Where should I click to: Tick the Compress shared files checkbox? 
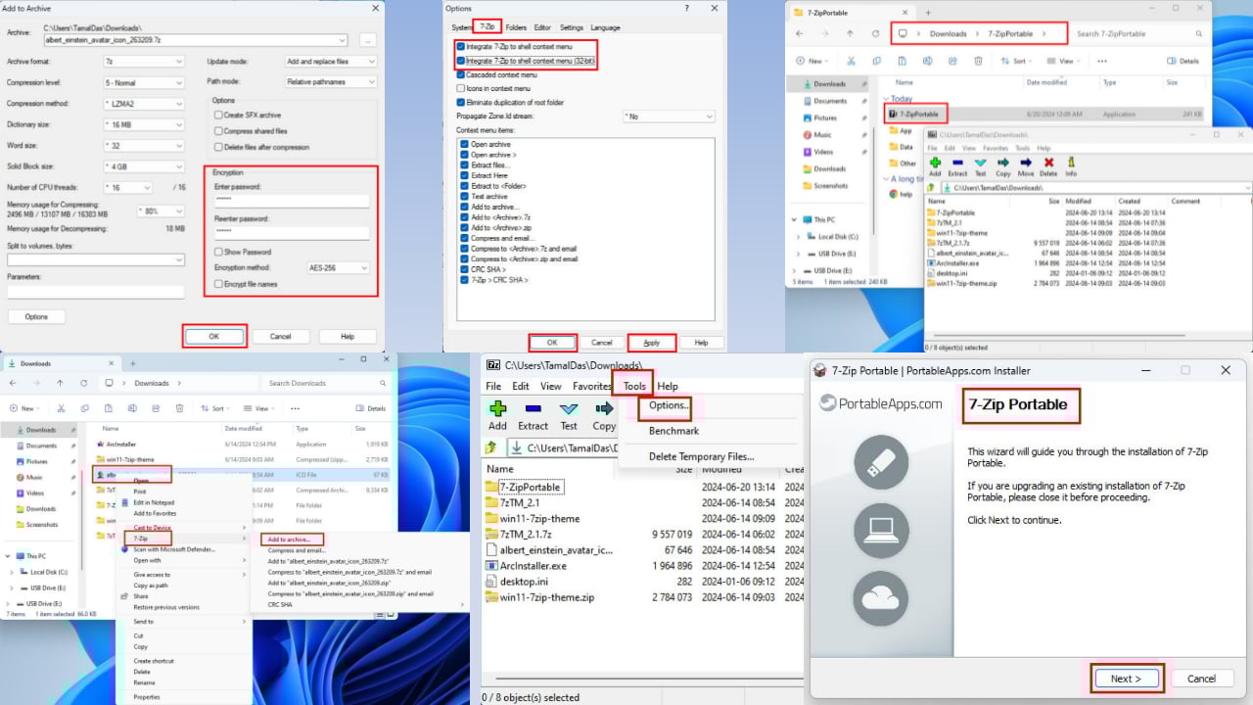point(218,131)
